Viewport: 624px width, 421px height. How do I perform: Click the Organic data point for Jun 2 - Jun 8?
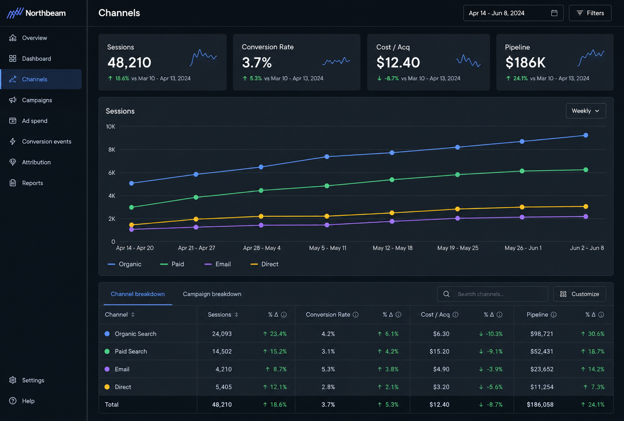tap(585, 135)
